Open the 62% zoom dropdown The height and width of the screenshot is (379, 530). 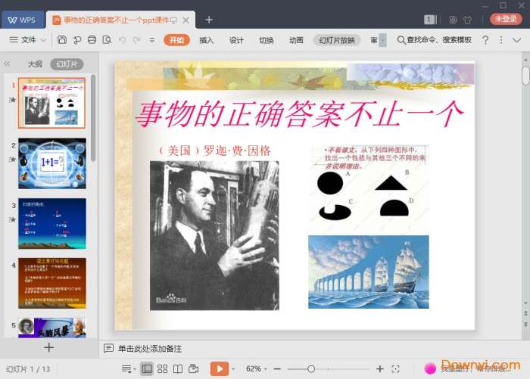256,368
